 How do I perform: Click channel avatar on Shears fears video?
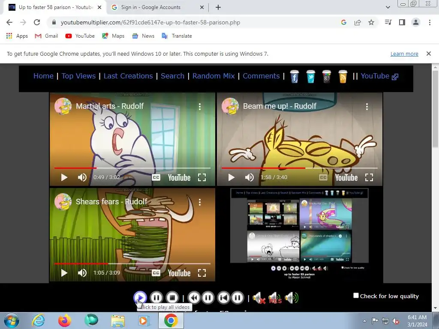click(63, 201)
